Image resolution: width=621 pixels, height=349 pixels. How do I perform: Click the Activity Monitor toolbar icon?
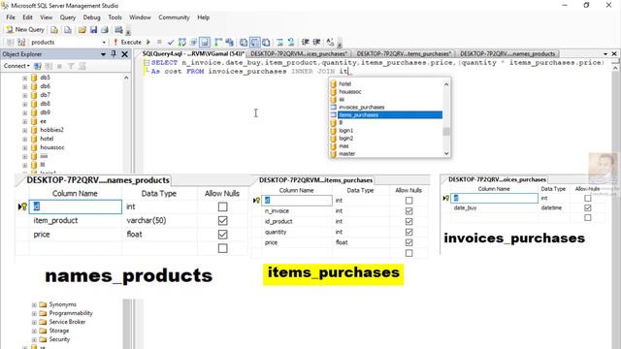tap(118, 30)
